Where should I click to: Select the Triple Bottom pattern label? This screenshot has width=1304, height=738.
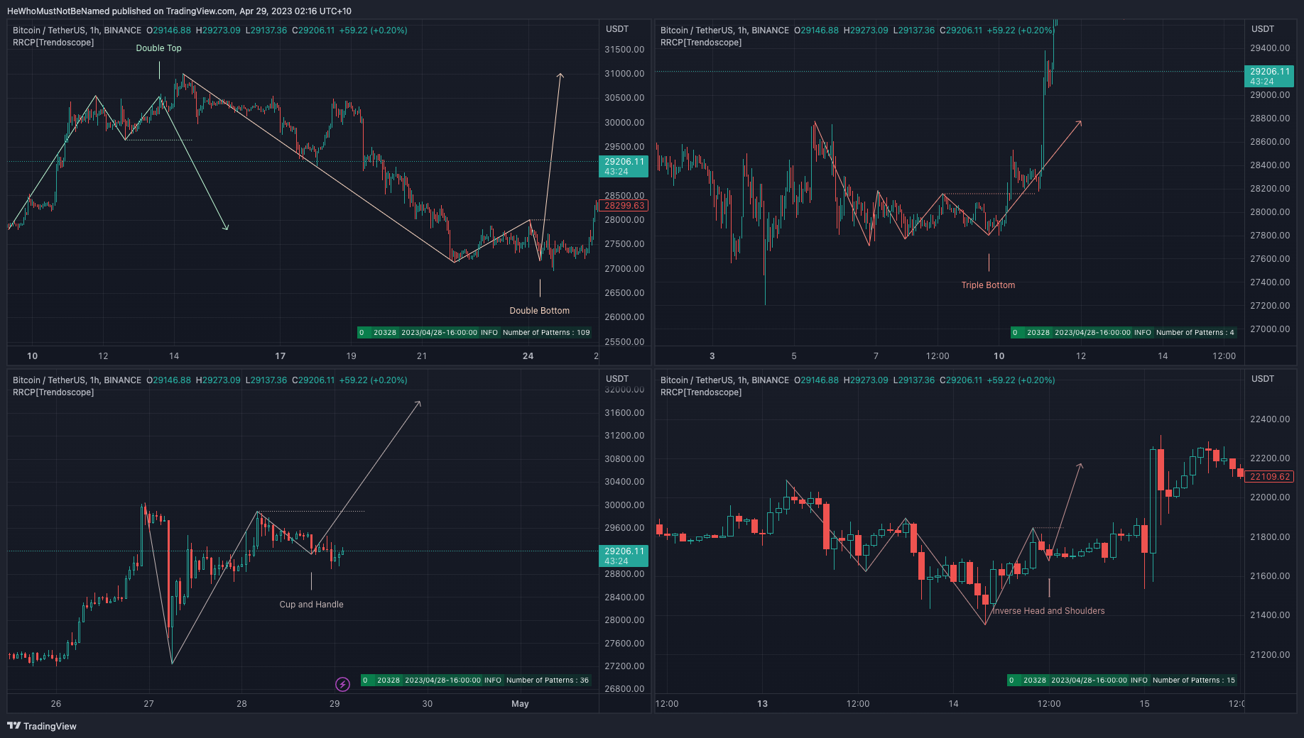tap(988, 285)
